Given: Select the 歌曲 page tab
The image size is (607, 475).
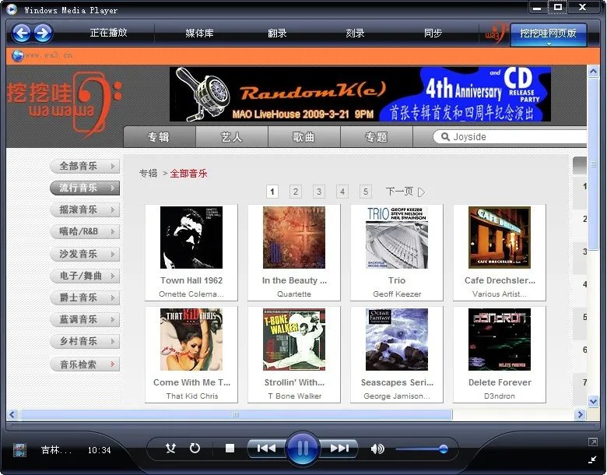Looking at the screenshot, I should [x=303, y=137].
